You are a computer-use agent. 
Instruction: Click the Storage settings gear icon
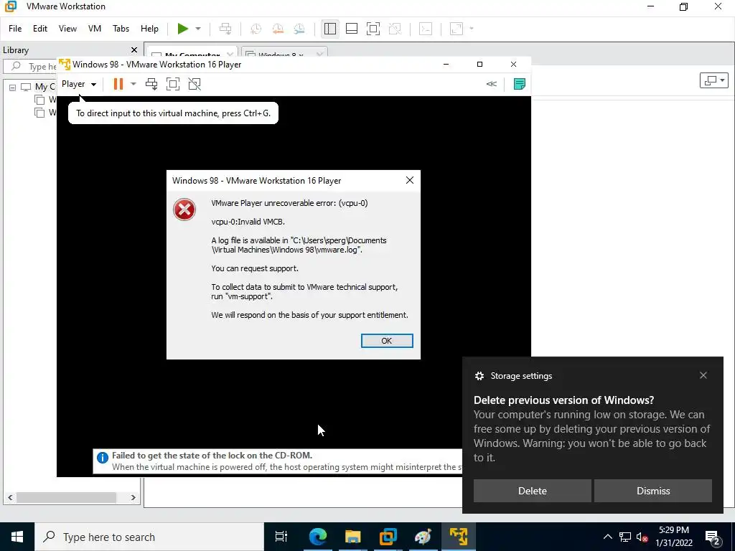[479, 376]
